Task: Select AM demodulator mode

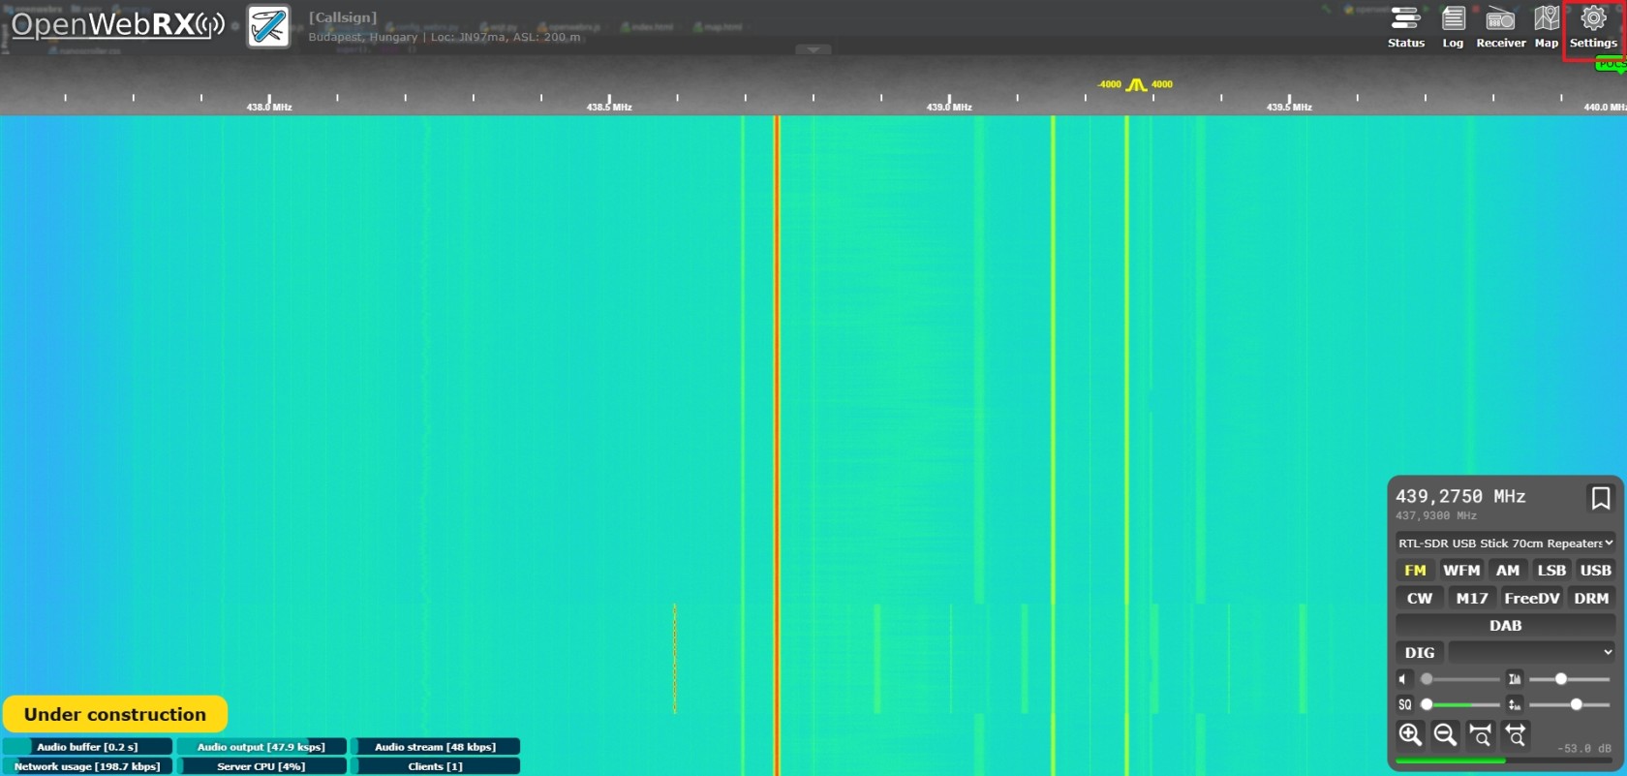Action: click(x=1507, y=571)
